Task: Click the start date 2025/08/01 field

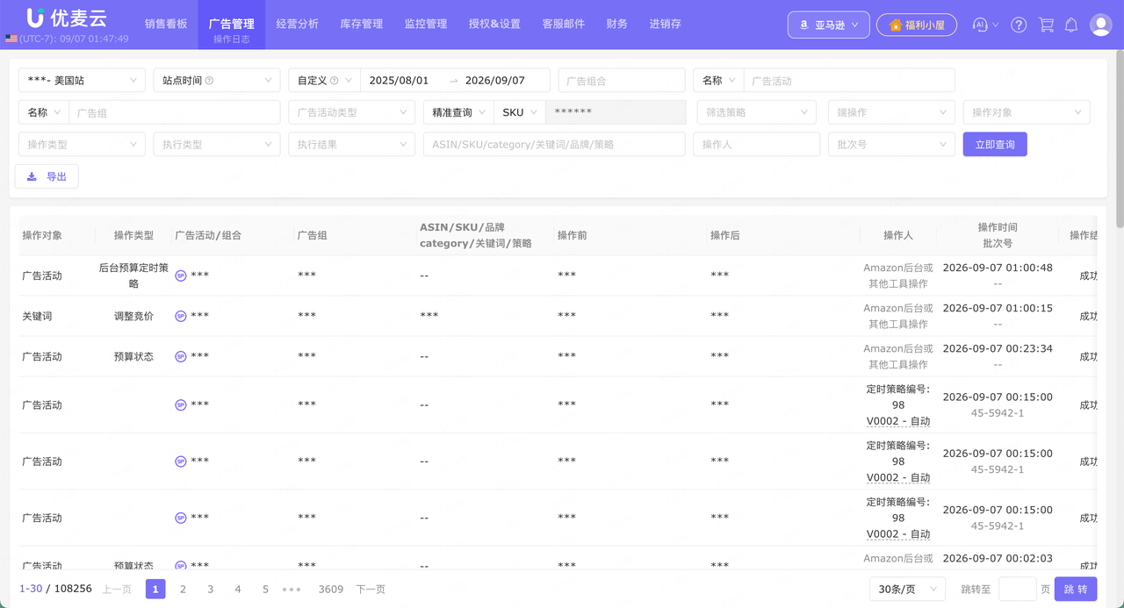Action: coord(401,81)
